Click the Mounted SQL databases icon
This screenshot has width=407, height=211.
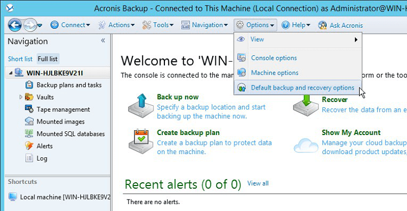pyautogui.click(x=29, y=133)
